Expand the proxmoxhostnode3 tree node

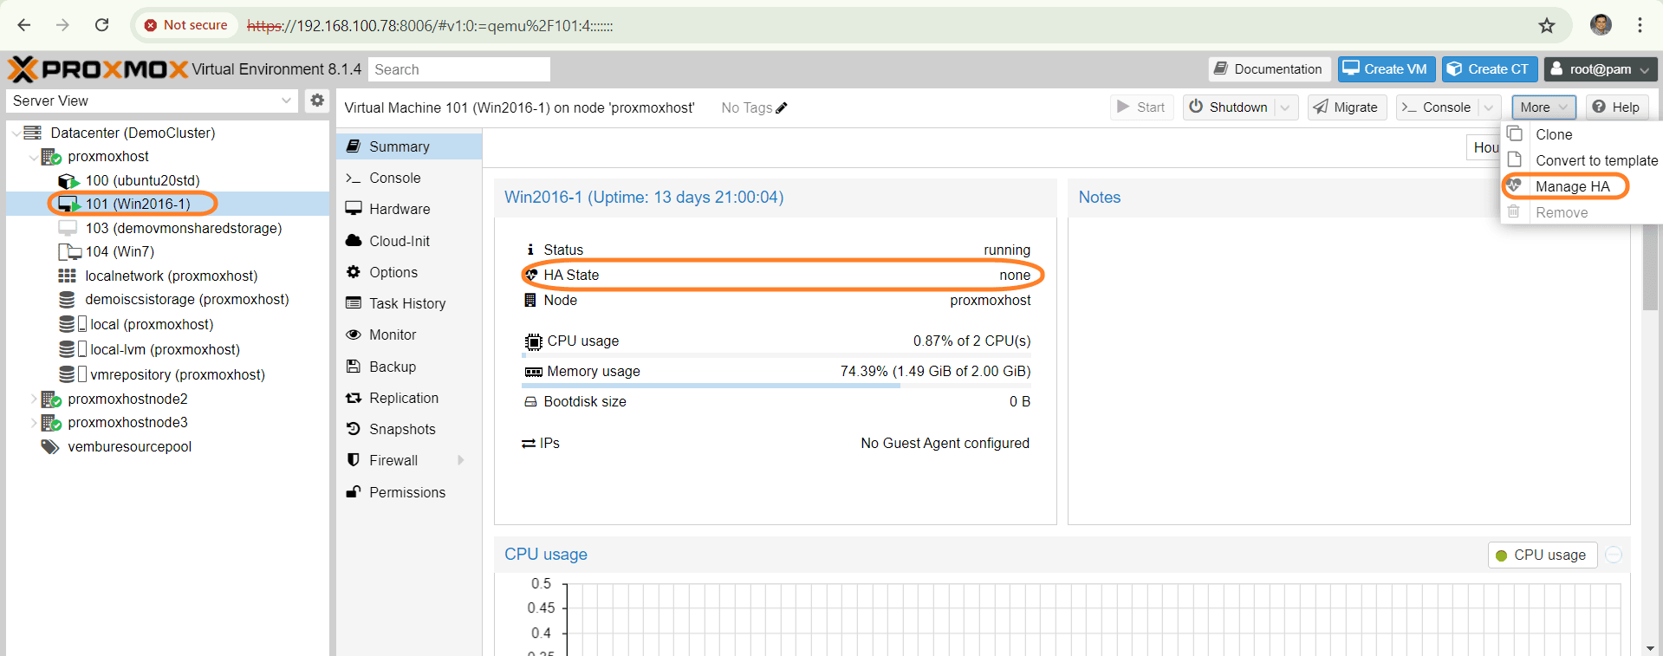point(33,423)
